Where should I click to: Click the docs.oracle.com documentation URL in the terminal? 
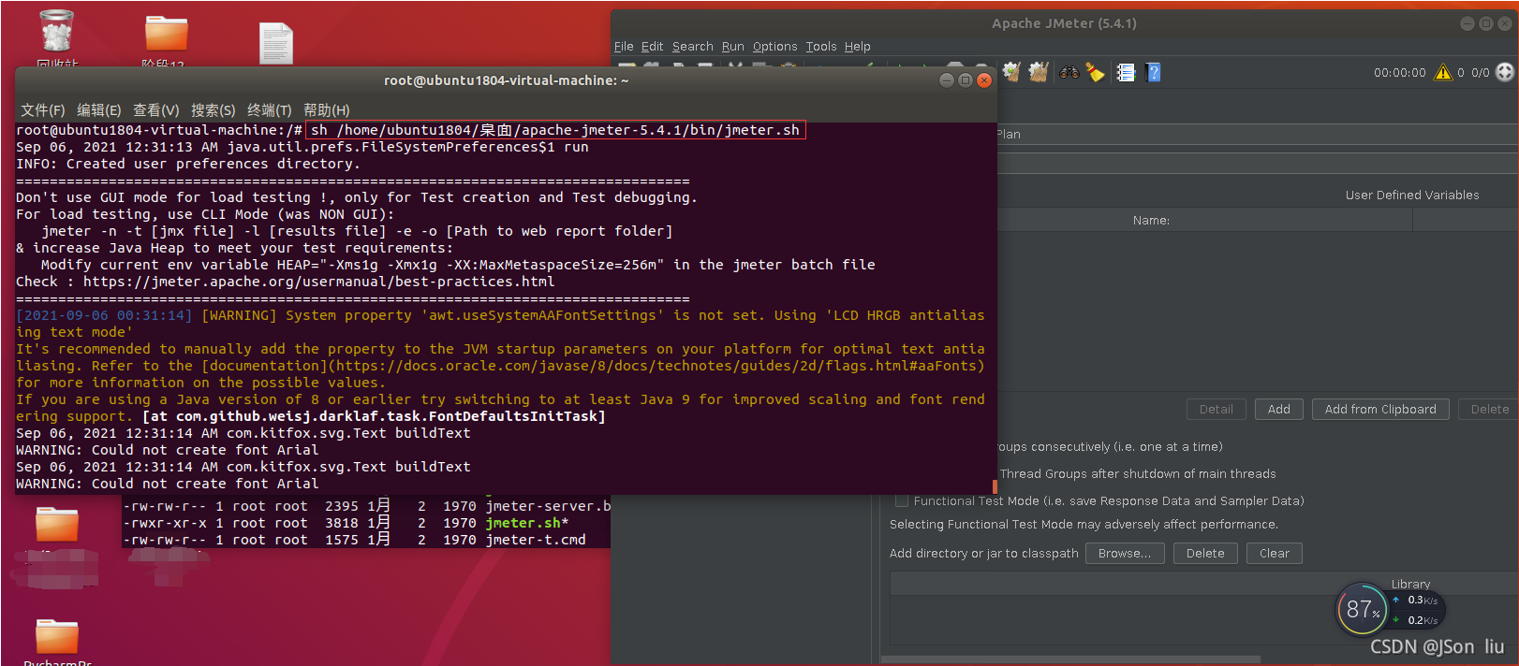657,366
